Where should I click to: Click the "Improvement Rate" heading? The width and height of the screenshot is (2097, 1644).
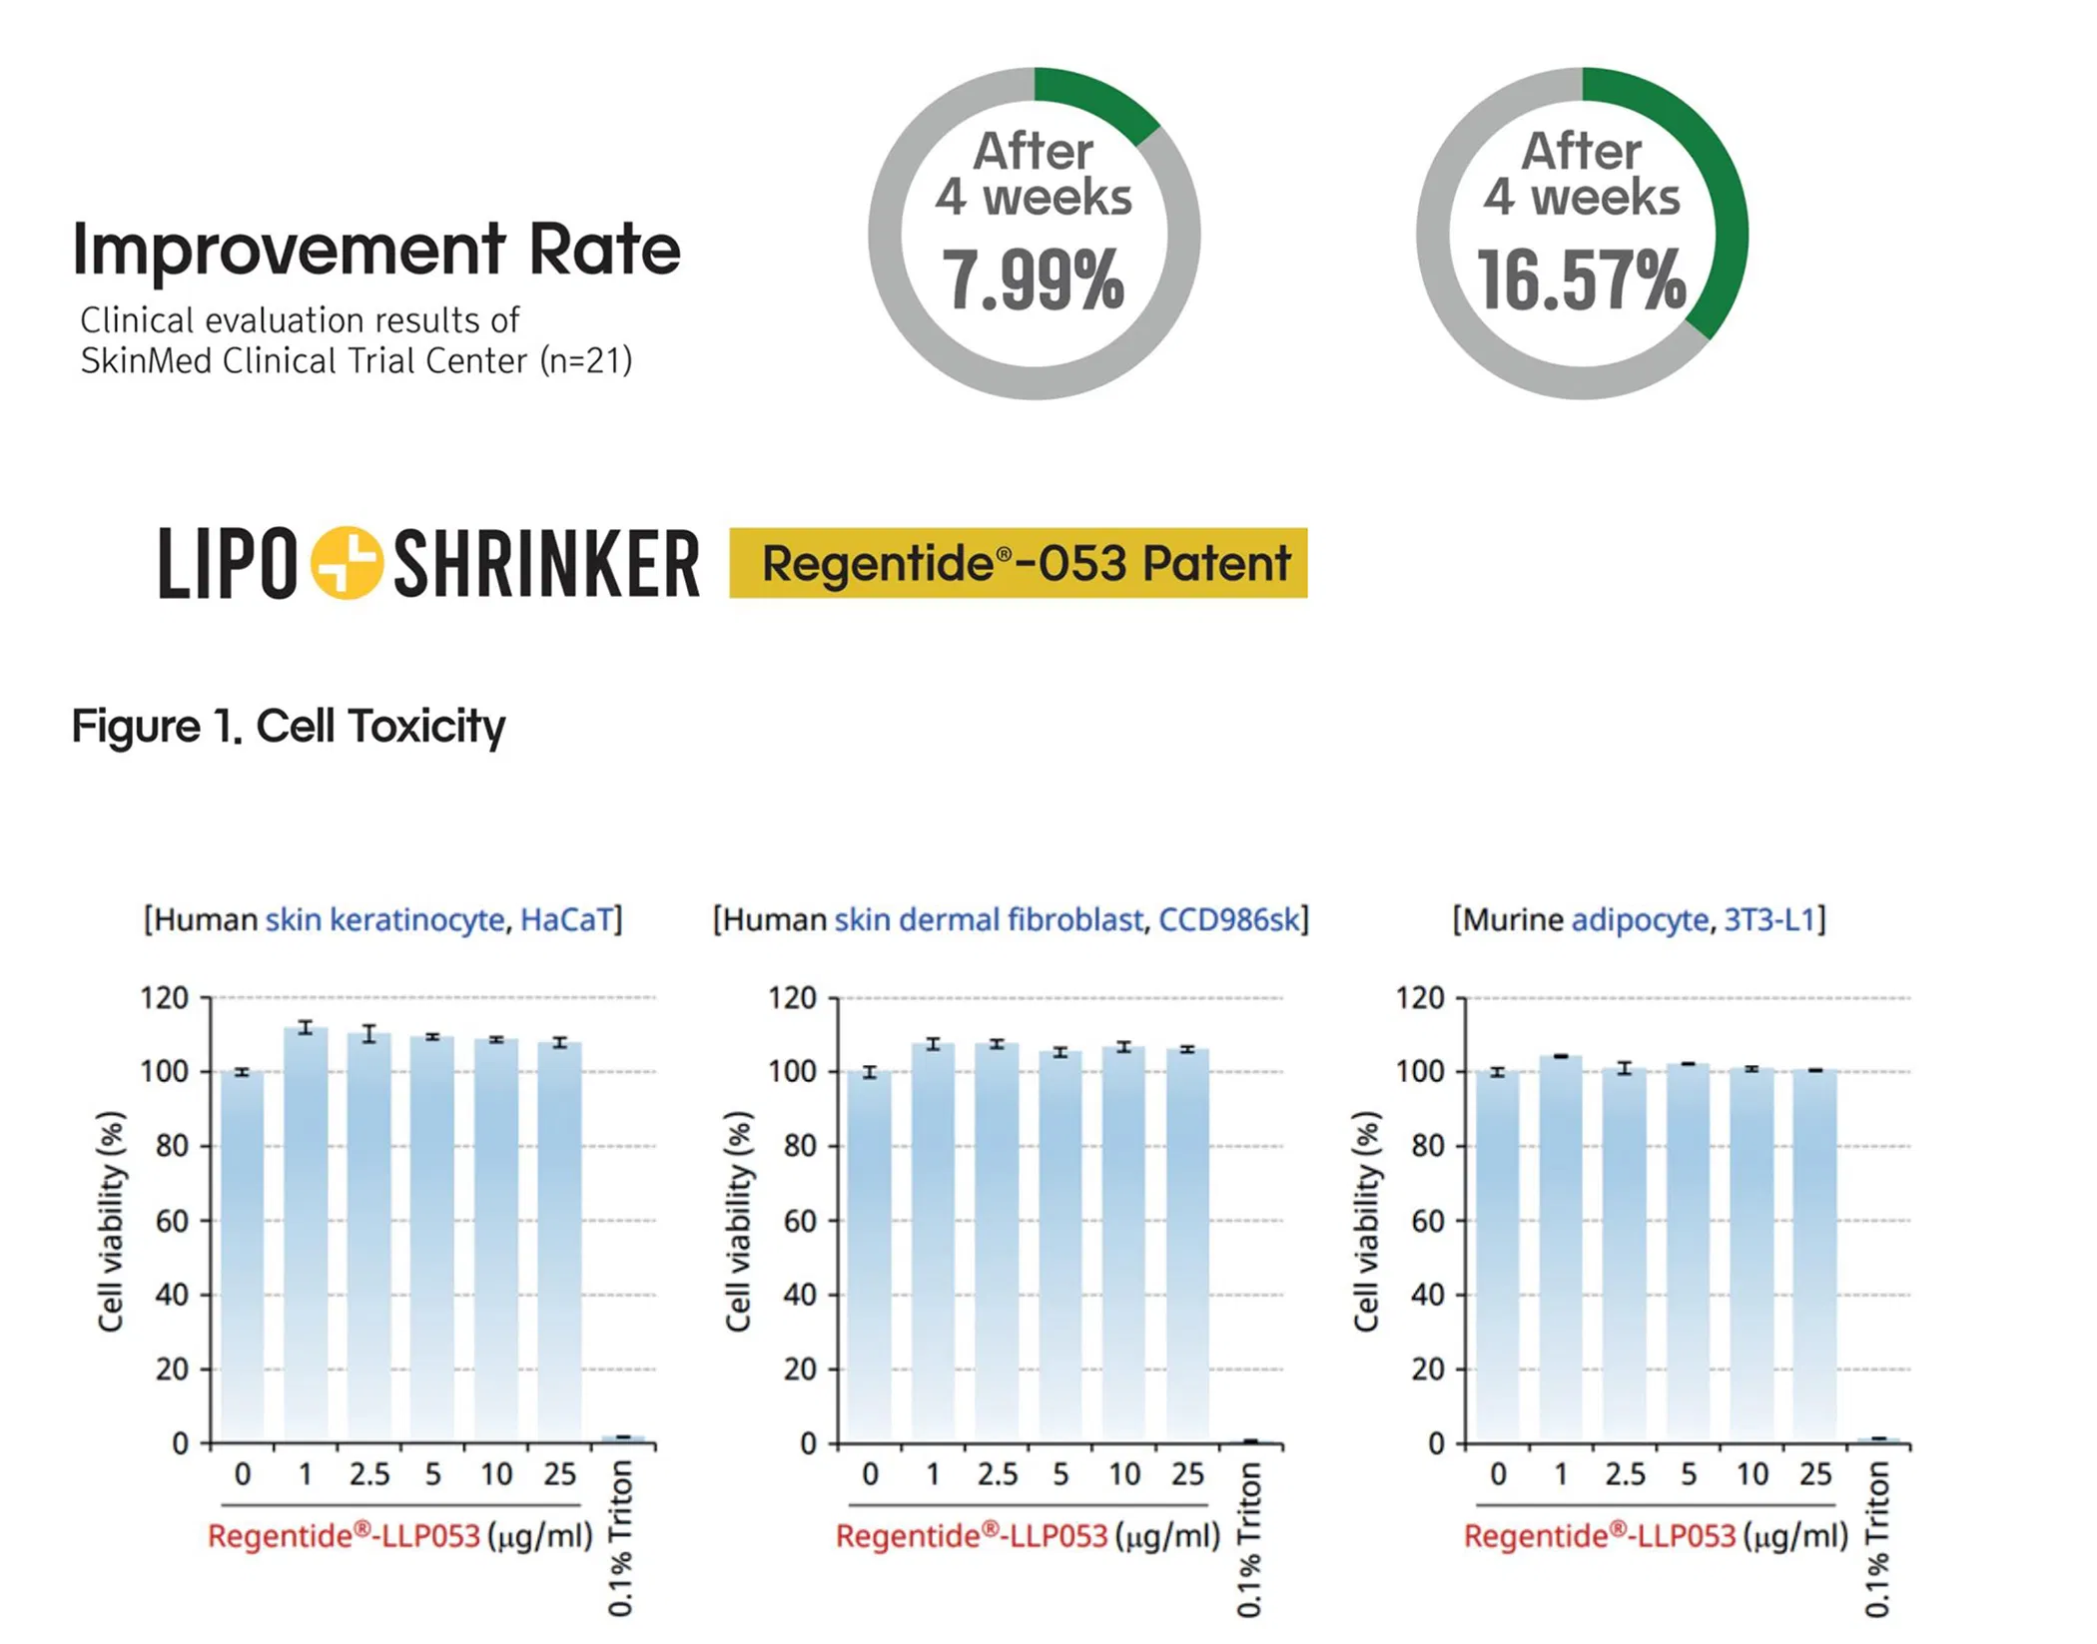click(376, 249)
